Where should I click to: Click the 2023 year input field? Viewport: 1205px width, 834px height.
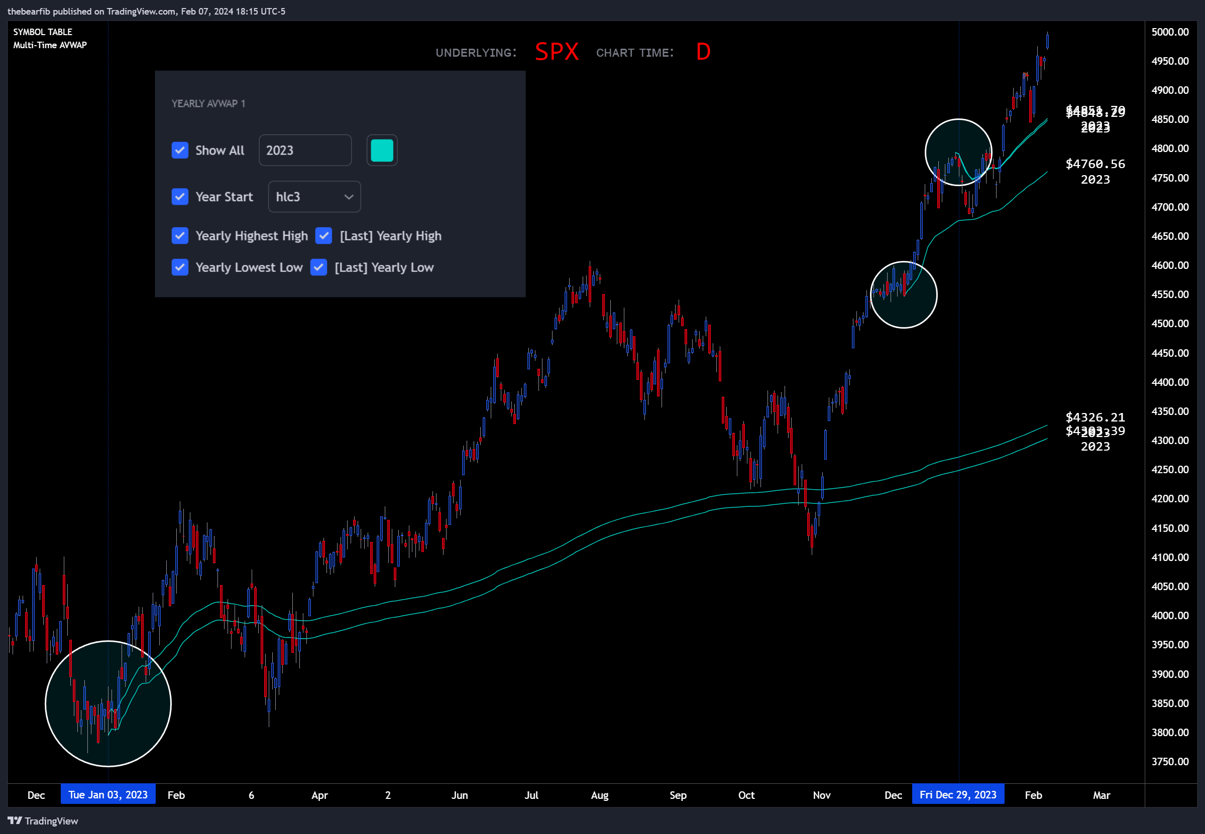(x=305, y=150)
